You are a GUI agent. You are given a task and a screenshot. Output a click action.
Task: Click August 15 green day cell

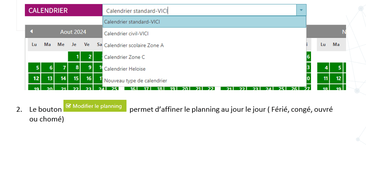74,78
